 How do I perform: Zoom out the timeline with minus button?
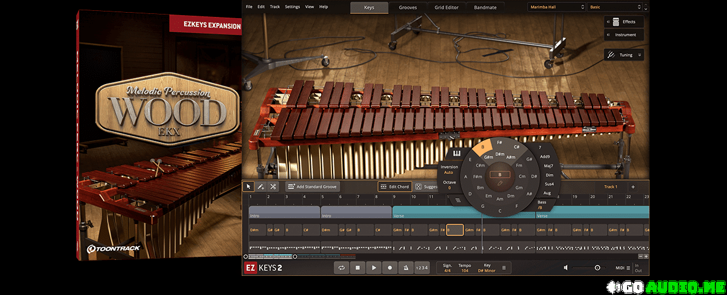coord(641,256)
